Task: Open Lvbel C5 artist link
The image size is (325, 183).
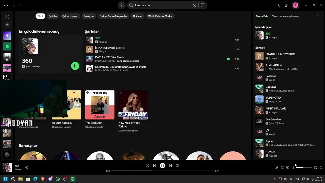Action: [x=100, y=61]
